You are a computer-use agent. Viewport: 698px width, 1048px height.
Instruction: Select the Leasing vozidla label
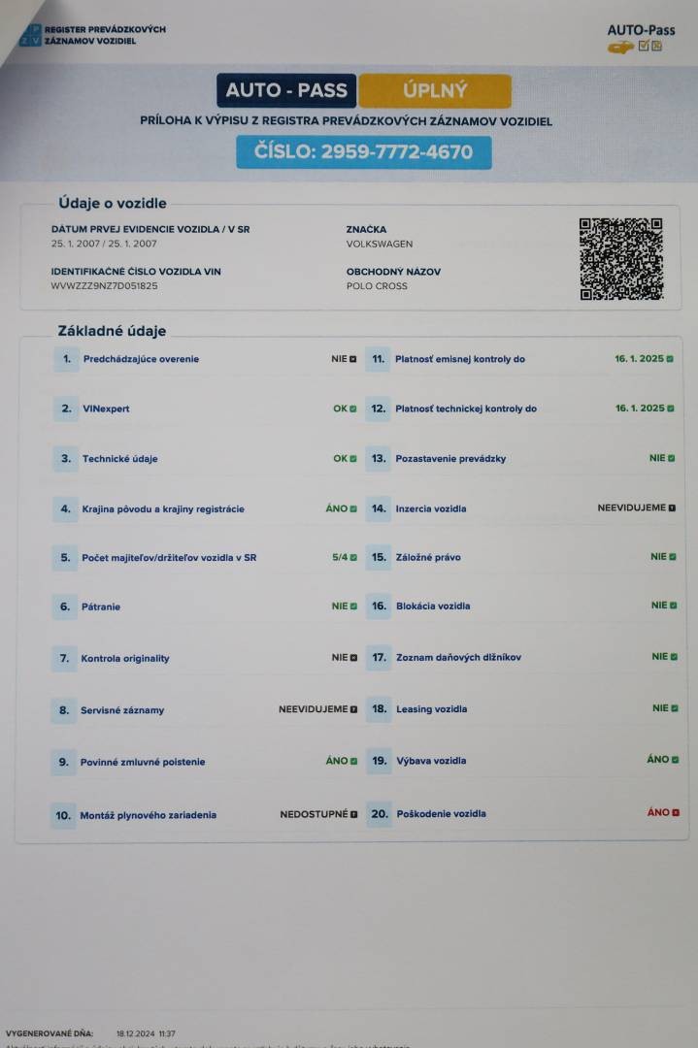432,709
